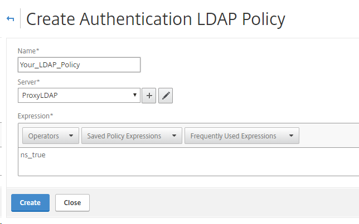This screenshot has width=359, height=224.
Task: Click the caret on Saved Policy Expressions
Action: coord(174,136)
